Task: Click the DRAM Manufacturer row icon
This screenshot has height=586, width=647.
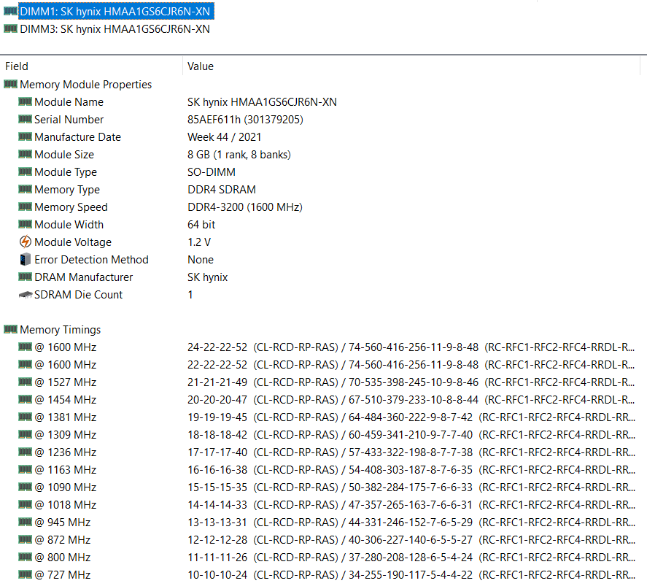Action: click(x=26, y=277)
